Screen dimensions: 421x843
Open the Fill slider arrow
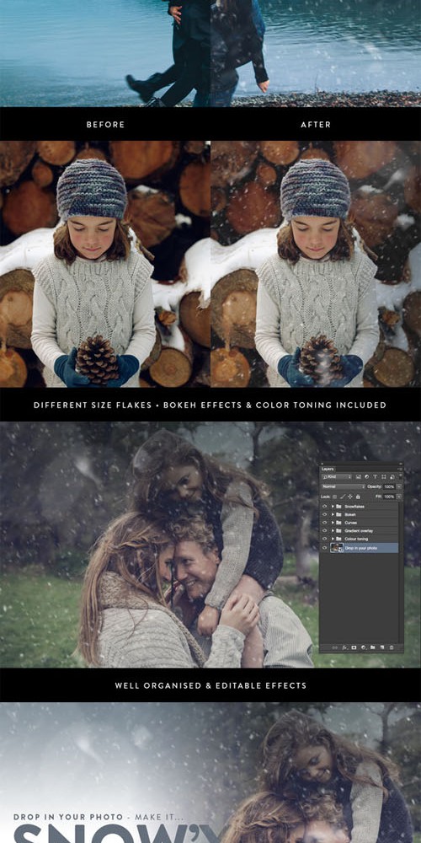pos(399,497)
